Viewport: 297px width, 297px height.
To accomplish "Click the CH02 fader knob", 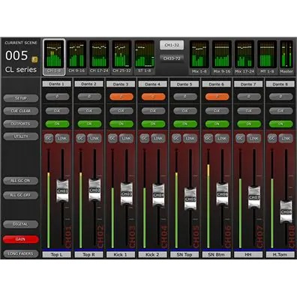I will [94, 190].
